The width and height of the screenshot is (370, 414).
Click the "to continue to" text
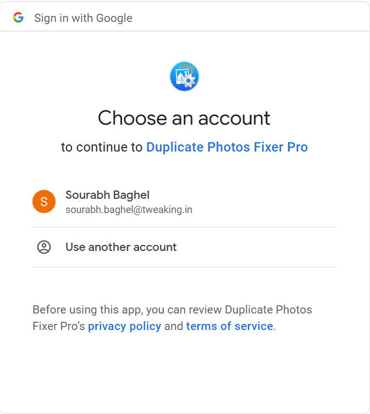click(x=102, y=147)
